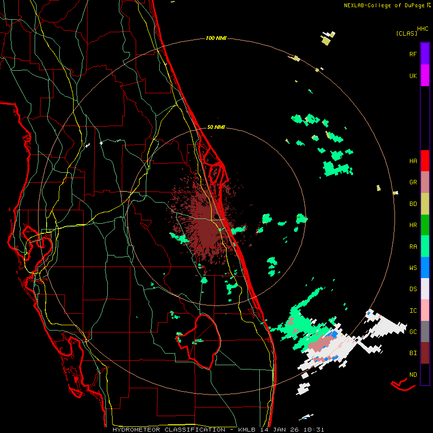This screenshot has height=433, width=433.
Task: Click the NEXLAB-College of DuPage text
Action: tap(384, 5)
